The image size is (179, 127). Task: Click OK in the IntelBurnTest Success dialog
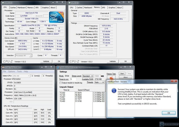tap(169, 113)
